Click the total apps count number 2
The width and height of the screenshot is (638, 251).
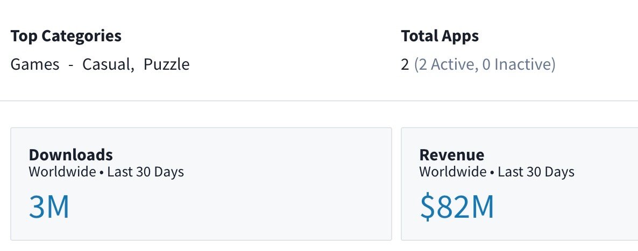[405, 65]
